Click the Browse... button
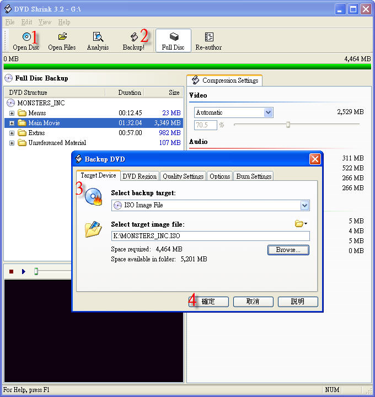 click(x=288, y=250)
